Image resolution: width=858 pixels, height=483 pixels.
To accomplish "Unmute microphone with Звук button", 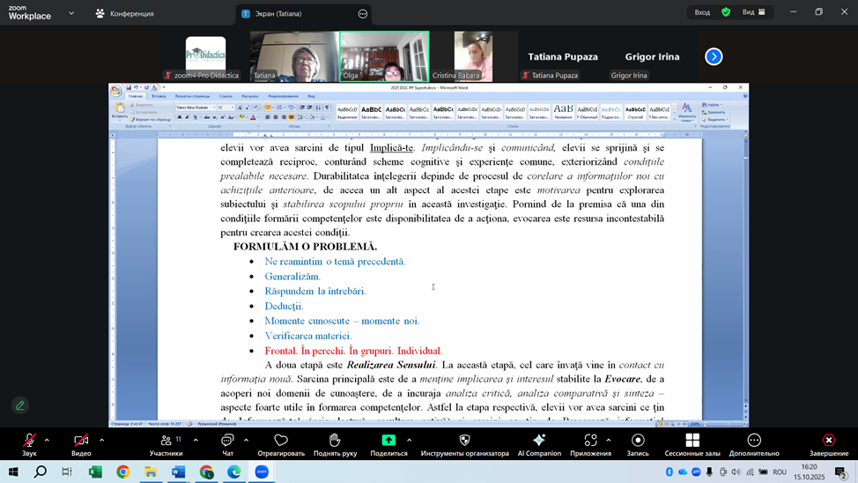I will [29, 441].
